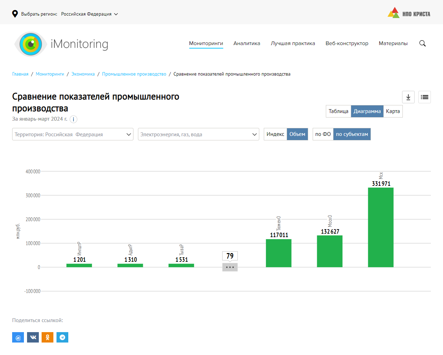The height and width of the screenshot is (355, 443).
Task: Click the info icon beside the date
Action: point(73,119)
